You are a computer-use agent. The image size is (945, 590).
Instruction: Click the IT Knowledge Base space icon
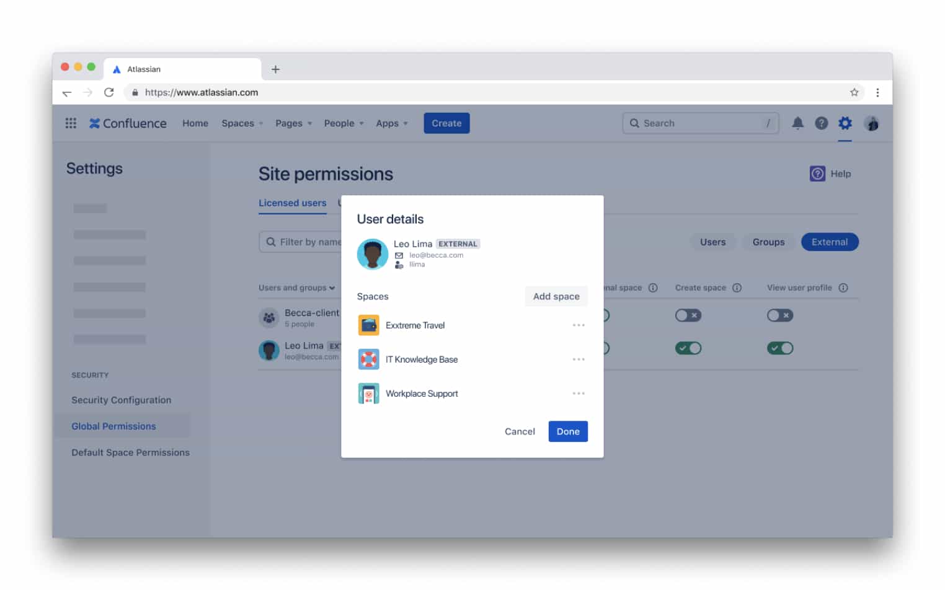369,359
